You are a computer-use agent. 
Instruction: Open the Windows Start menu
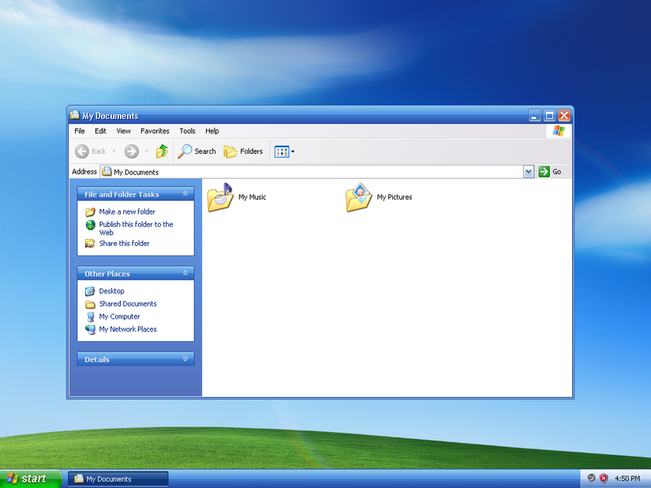click(x=30, y=479)
